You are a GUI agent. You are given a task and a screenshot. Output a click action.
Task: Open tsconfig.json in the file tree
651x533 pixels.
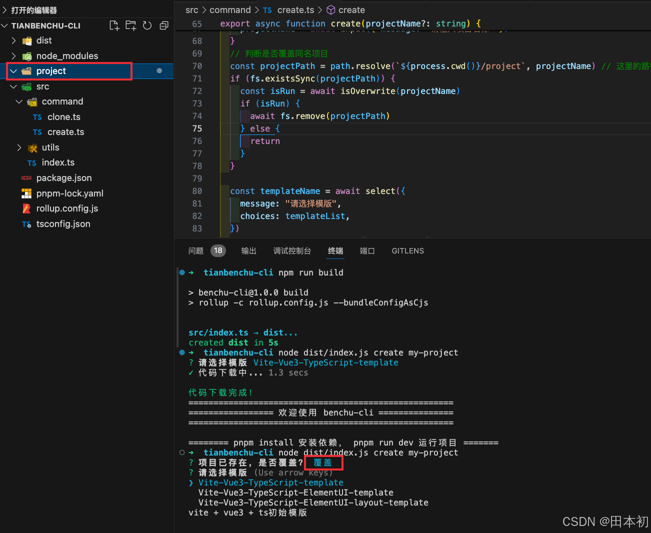click(63, 224)
